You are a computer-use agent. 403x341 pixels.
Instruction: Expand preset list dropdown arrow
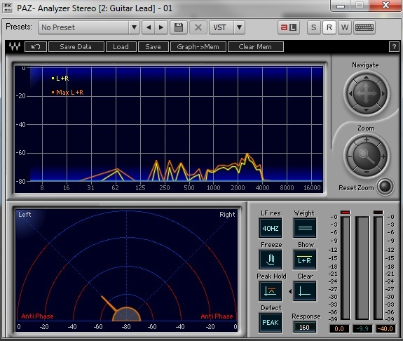(134, 27)
